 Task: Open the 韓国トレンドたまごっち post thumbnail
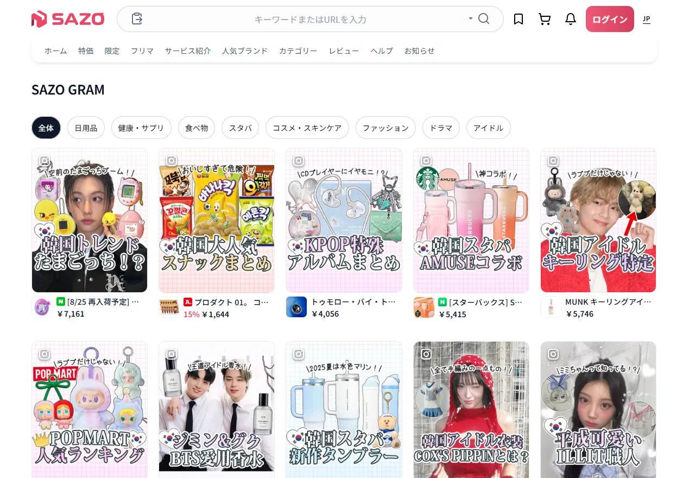click(90, 220)
